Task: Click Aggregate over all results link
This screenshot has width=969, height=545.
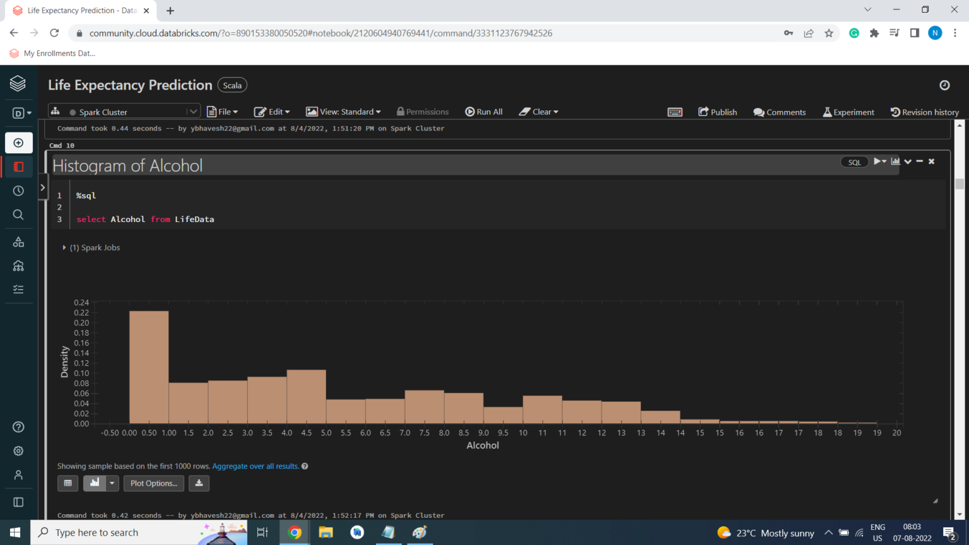Action: pos(255,466)
